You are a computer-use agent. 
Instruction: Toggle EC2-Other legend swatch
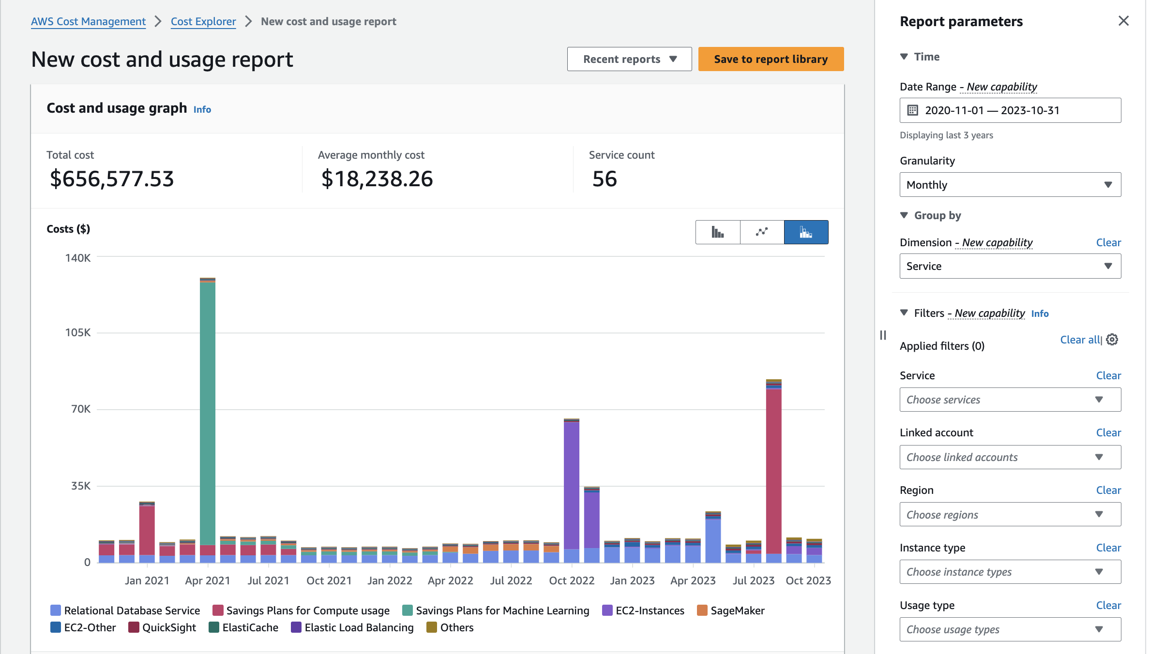56,627
